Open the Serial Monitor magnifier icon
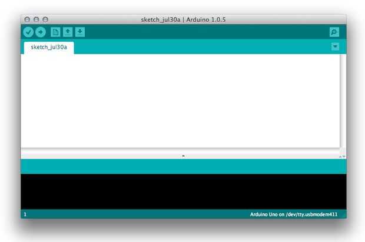 334,32
